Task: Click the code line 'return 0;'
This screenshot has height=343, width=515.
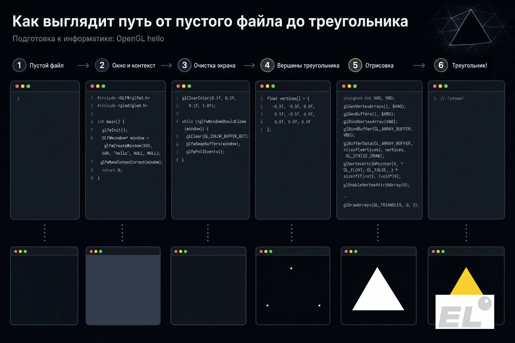Action: [112, 170]
